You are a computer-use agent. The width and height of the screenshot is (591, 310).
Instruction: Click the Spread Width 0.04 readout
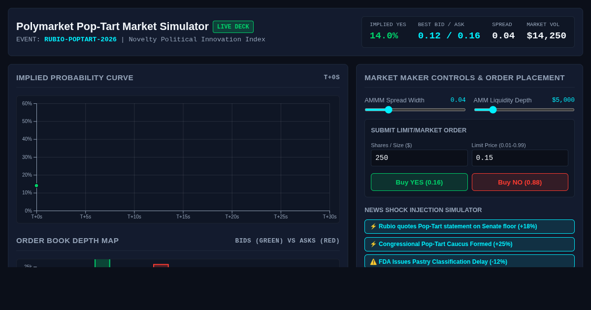(458, 100)
